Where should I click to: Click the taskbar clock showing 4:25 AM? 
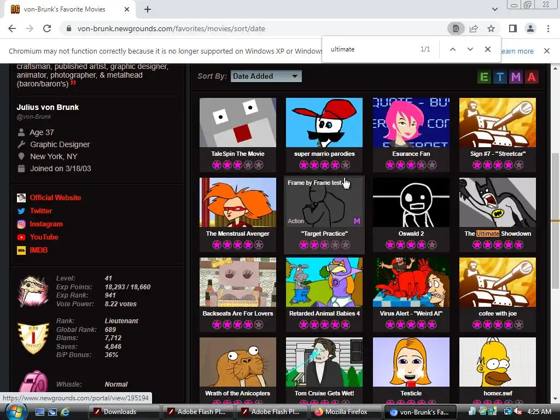tap(539, 412)
